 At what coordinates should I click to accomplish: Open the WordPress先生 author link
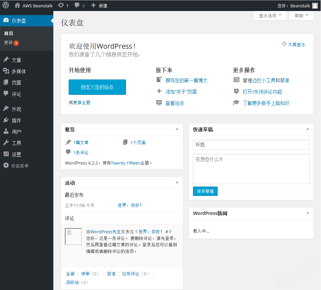[x=106, y=232]
